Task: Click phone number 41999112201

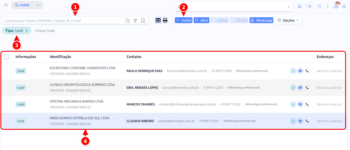Action: [x=209, y=121]
